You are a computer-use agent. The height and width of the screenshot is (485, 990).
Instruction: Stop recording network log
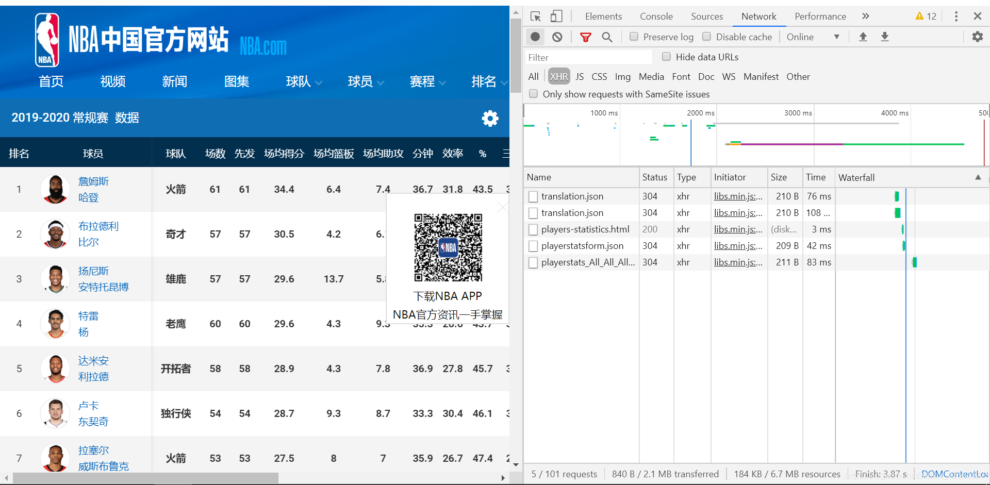pos(535,37)
